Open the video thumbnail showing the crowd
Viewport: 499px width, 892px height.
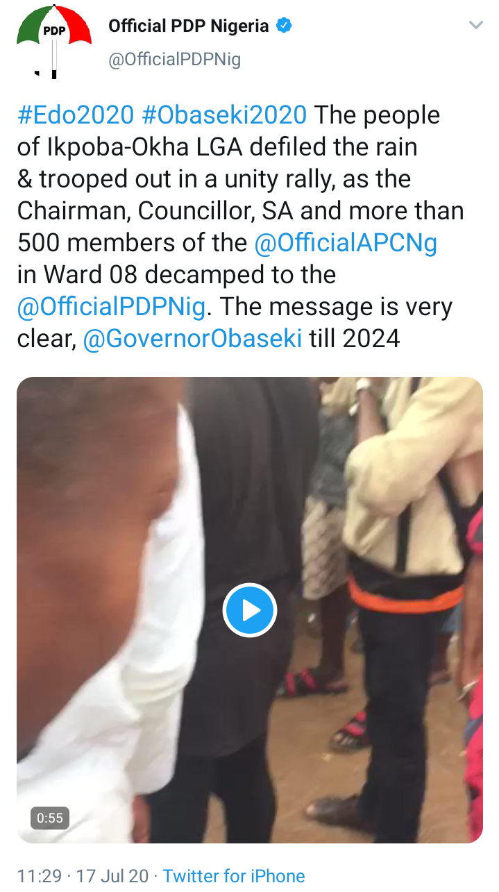(250, 610)
